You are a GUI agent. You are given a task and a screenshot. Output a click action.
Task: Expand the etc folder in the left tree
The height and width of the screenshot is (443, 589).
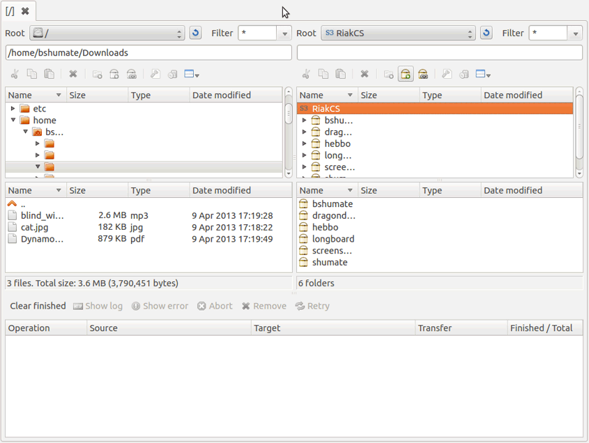[x=13, y=109]
